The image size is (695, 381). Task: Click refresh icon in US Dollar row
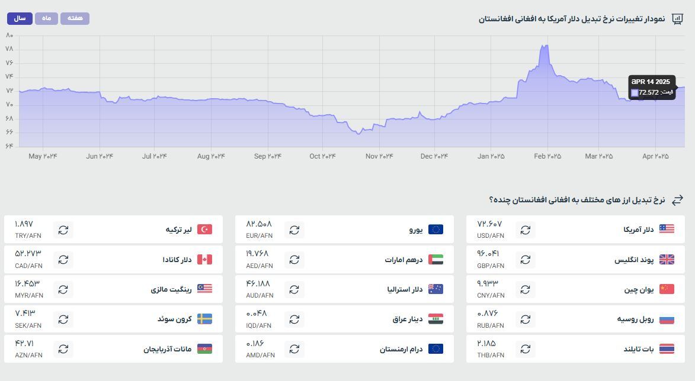click(525, 230)
